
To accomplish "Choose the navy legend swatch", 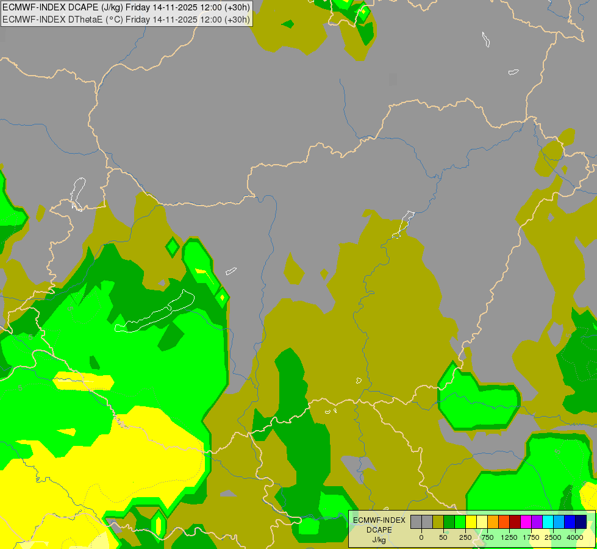I will click(581, 522).
